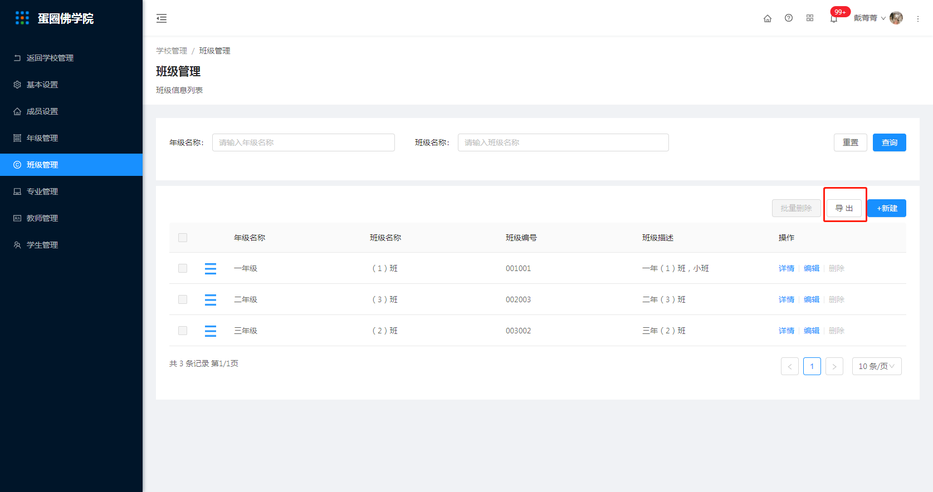Screen dimensions: 933x492
Task: Click the 批量删除 button
Action: tap(797, 208)
